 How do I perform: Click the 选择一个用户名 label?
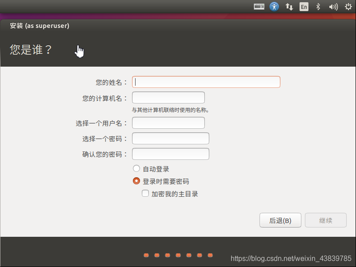coord(101,124)
